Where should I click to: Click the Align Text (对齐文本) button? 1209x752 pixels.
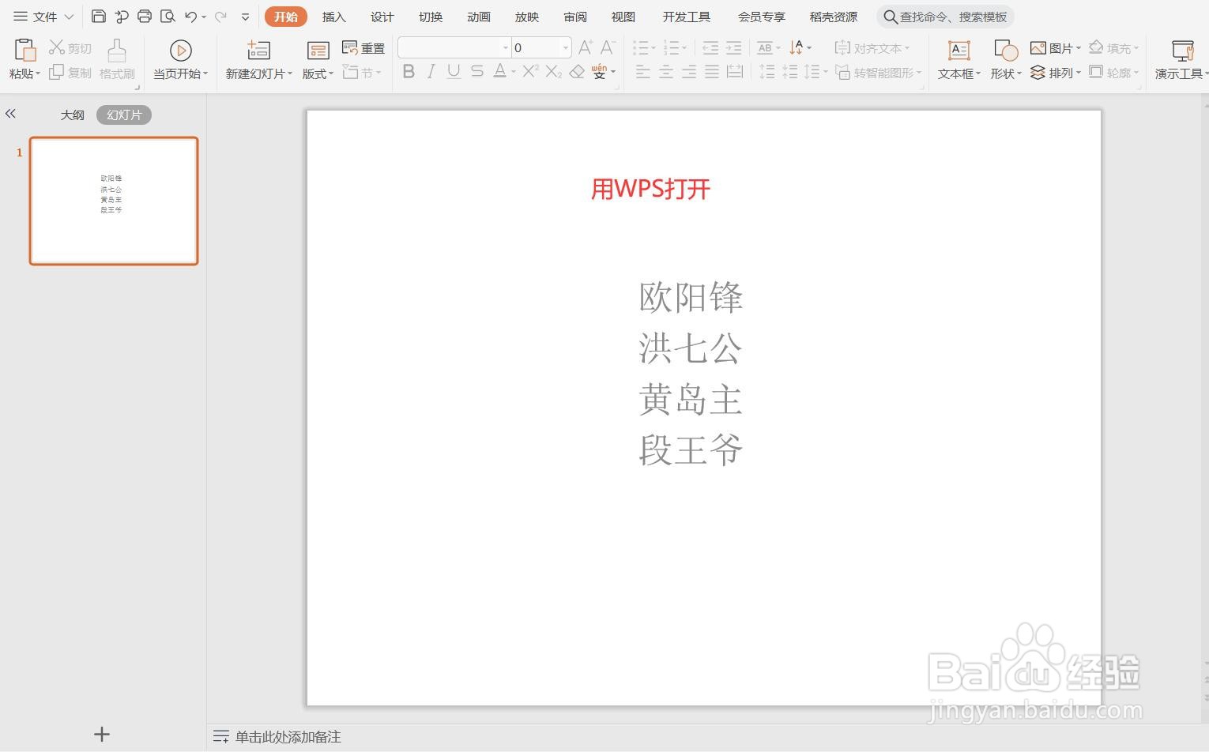[872, 48]
